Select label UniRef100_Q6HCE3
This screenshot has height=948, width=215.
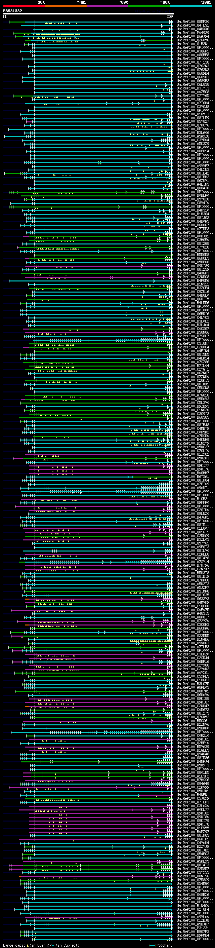(193, 258)
